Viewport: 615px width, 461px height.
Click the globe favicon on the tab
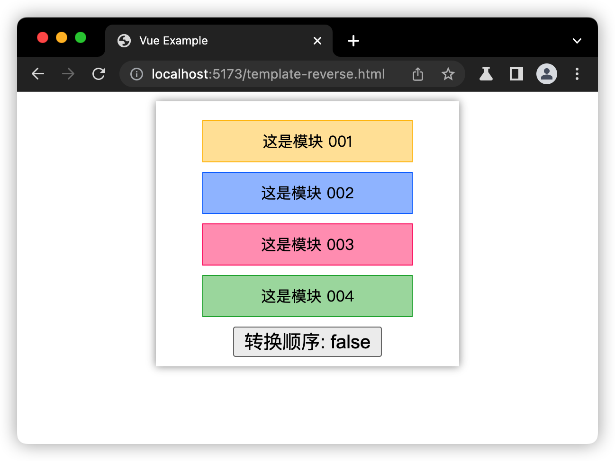click(124, 41)
